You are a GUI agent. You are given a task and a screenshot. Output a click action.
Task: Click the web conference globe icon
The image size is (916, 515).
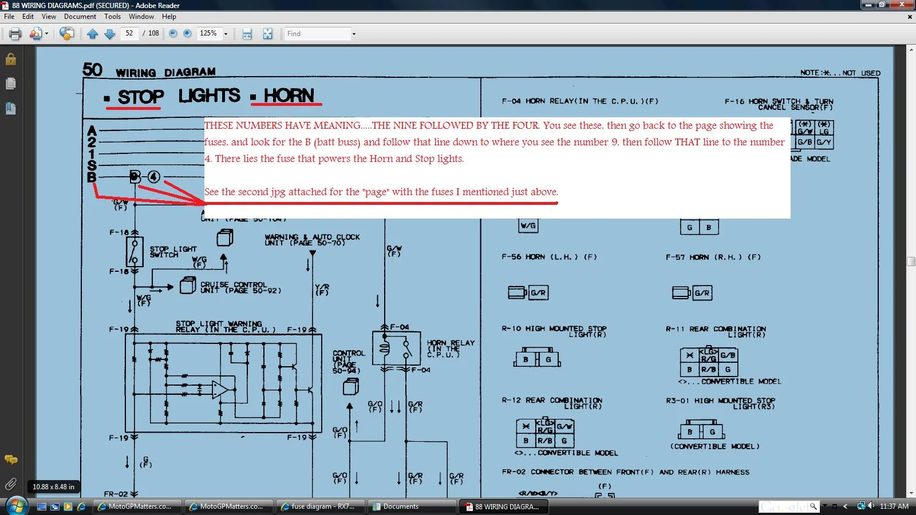tap(66, 34)
